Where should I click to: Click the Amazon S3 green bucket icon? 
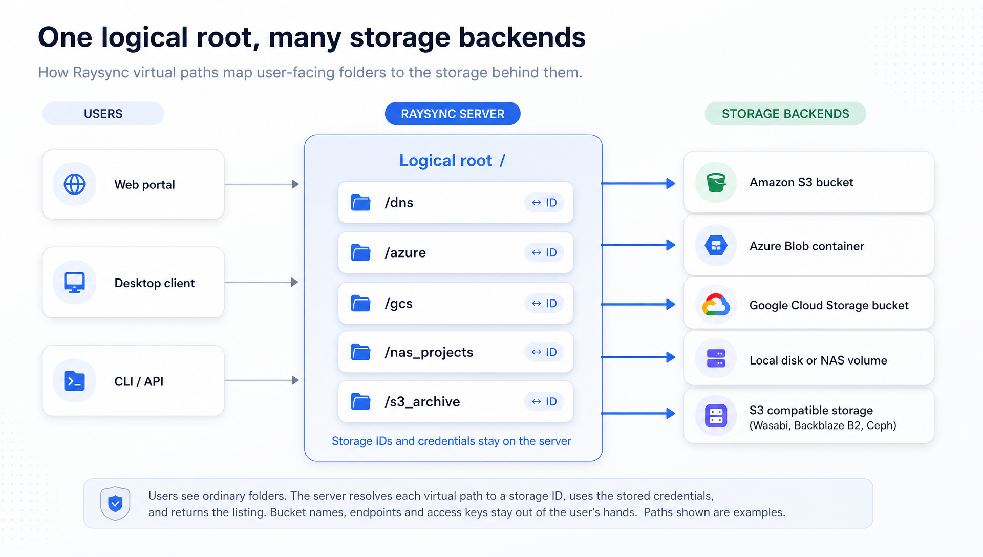tap(716, 183)
